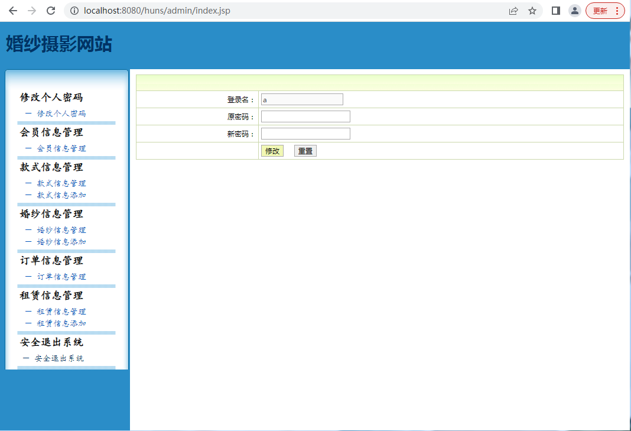631x431 pixels.
Task: Log out via 安全退出系统 link
Action: tap(59, 358)
